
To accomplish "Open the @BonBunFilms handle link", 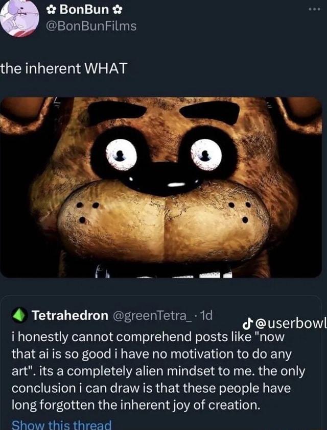I will pyautogui.click(x=91, y=25).
